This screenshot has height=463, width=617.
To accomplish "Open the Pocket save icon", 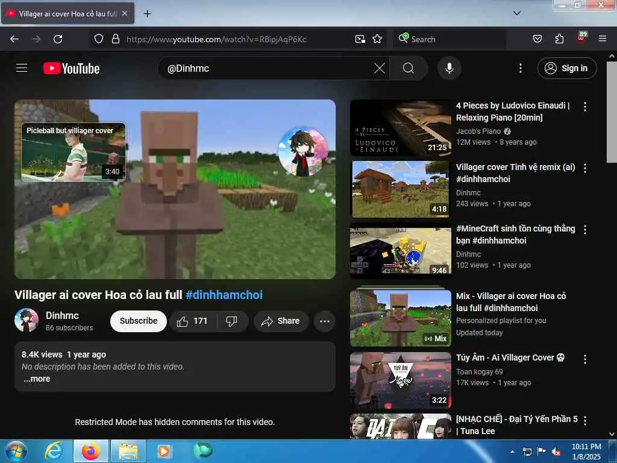I will click(x=537, y=39).
